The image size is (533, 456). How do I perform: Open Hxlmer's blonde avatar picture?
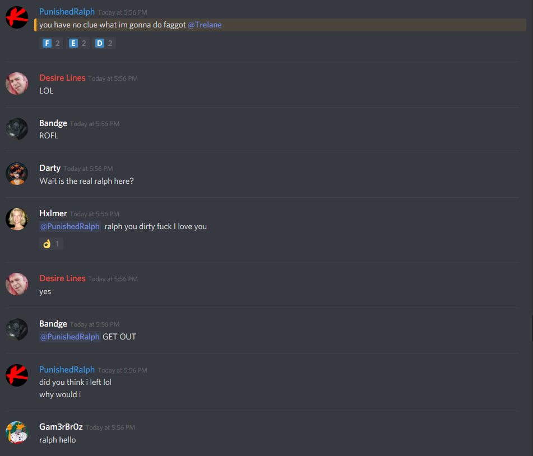click(17, 219)
